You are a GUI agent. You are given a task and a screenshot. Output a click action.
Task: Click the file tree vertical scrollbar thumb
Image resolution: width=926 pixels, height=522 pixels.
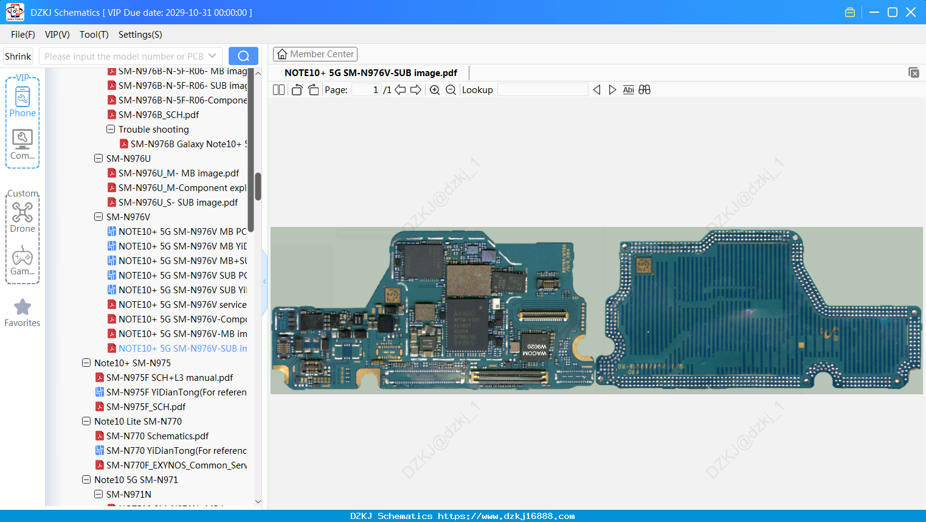[258, 187]
